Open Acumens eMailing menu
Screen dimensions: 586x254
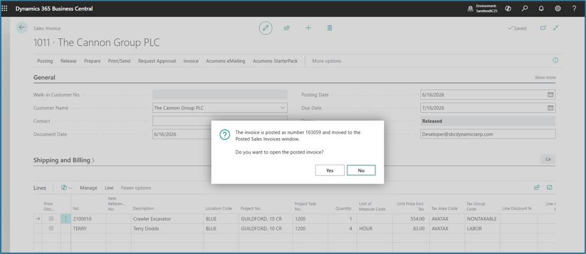coord(226,61)
